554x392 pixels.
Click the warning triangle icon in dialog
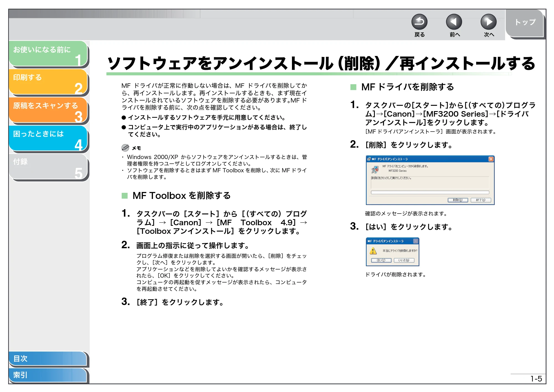coord(373,251)
